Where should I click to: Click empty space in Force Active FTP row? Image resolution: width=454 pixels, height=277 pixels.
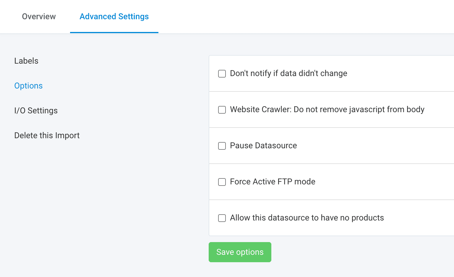384,182
